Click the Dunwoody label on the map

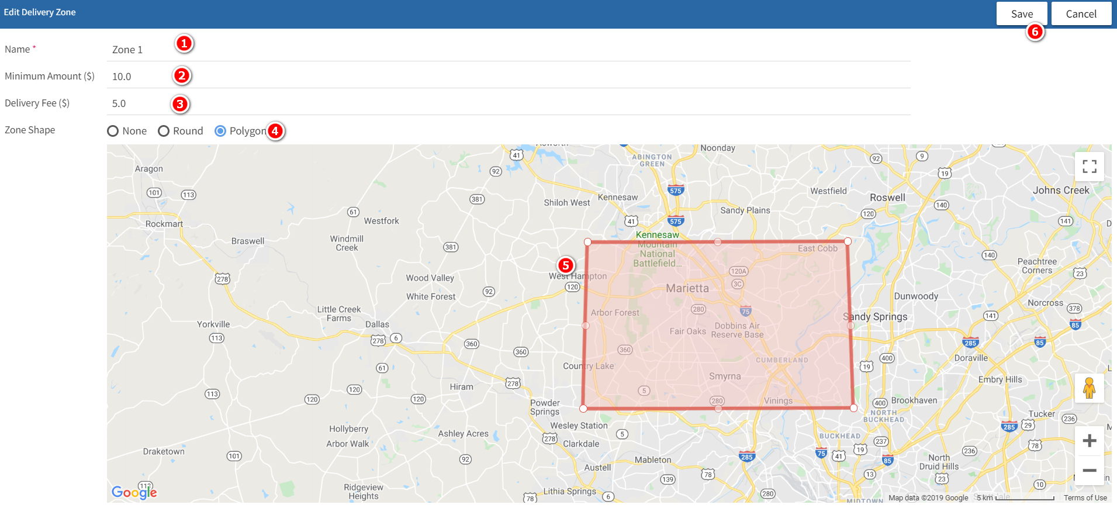click(916, 296)
